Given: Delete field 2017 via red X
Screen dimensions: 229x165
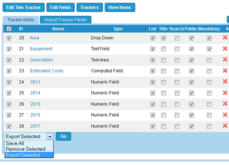Looking at the screenshot, I should tap(225, 126).
